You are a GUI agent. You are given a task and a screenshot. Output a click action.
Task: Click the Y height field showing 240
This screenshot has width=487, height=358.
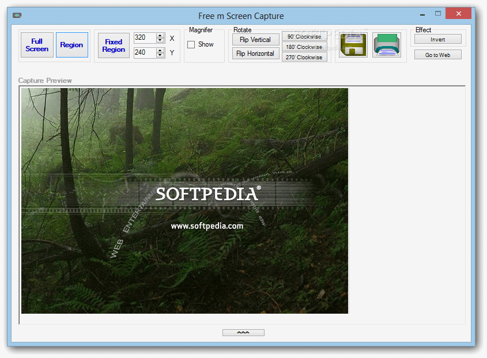point(145,52)
